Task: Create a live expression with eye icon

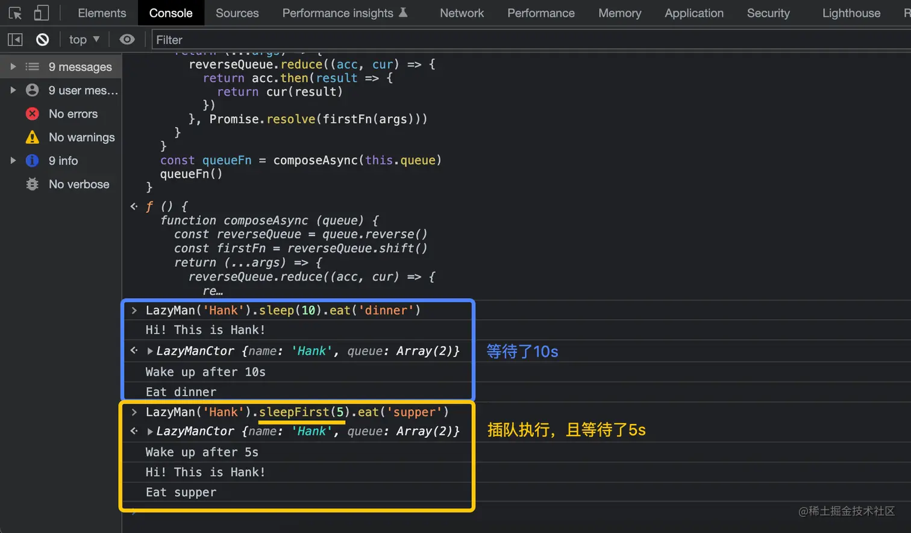Action: click(x=127, y=40)
